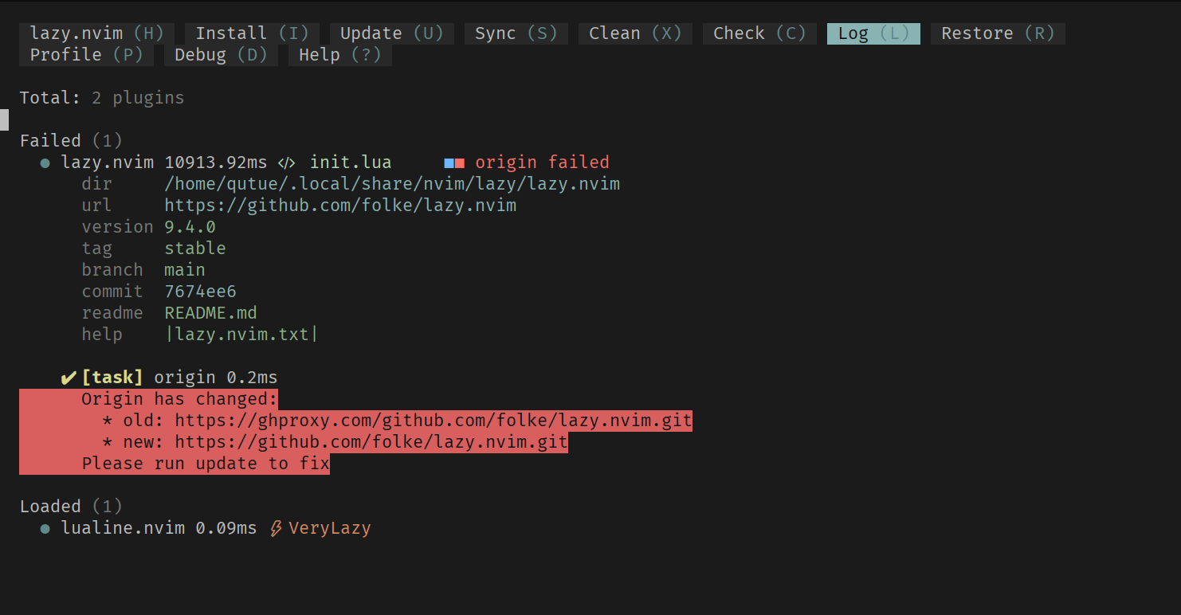Click the VeryLazy event label

click(330, 528)
